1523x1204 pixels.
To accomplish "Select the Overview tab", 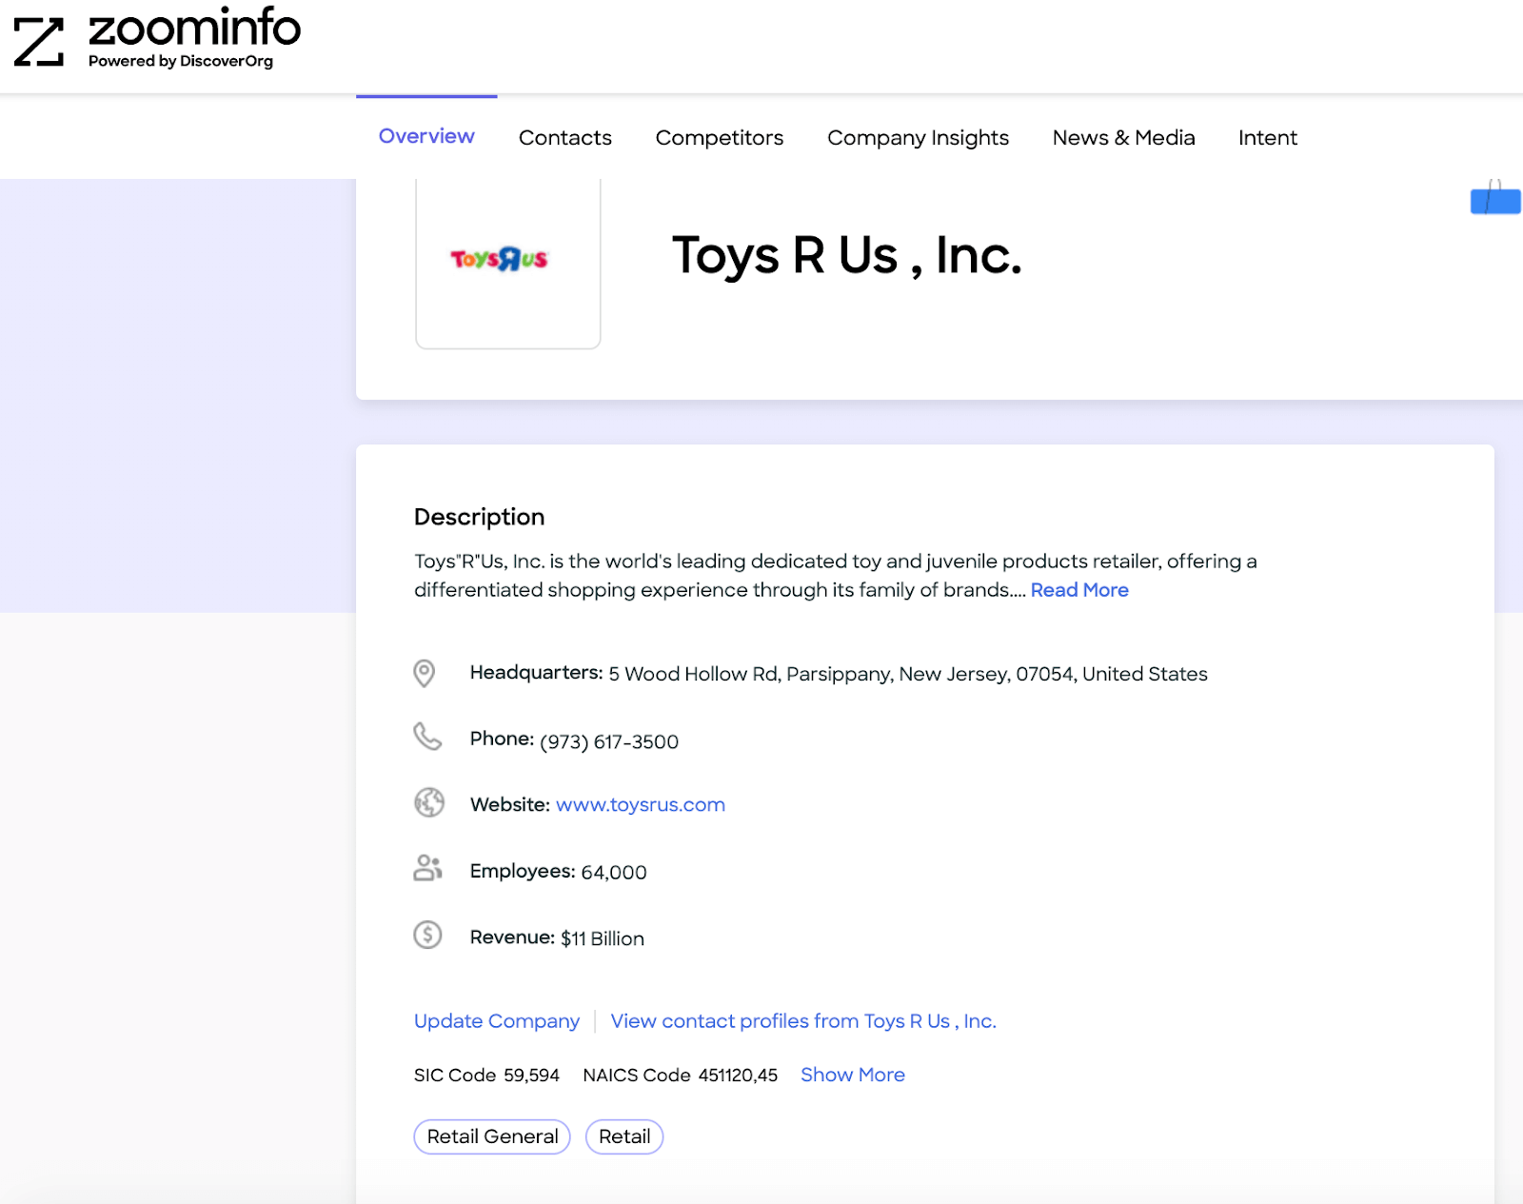I will [x=426, y=136].
